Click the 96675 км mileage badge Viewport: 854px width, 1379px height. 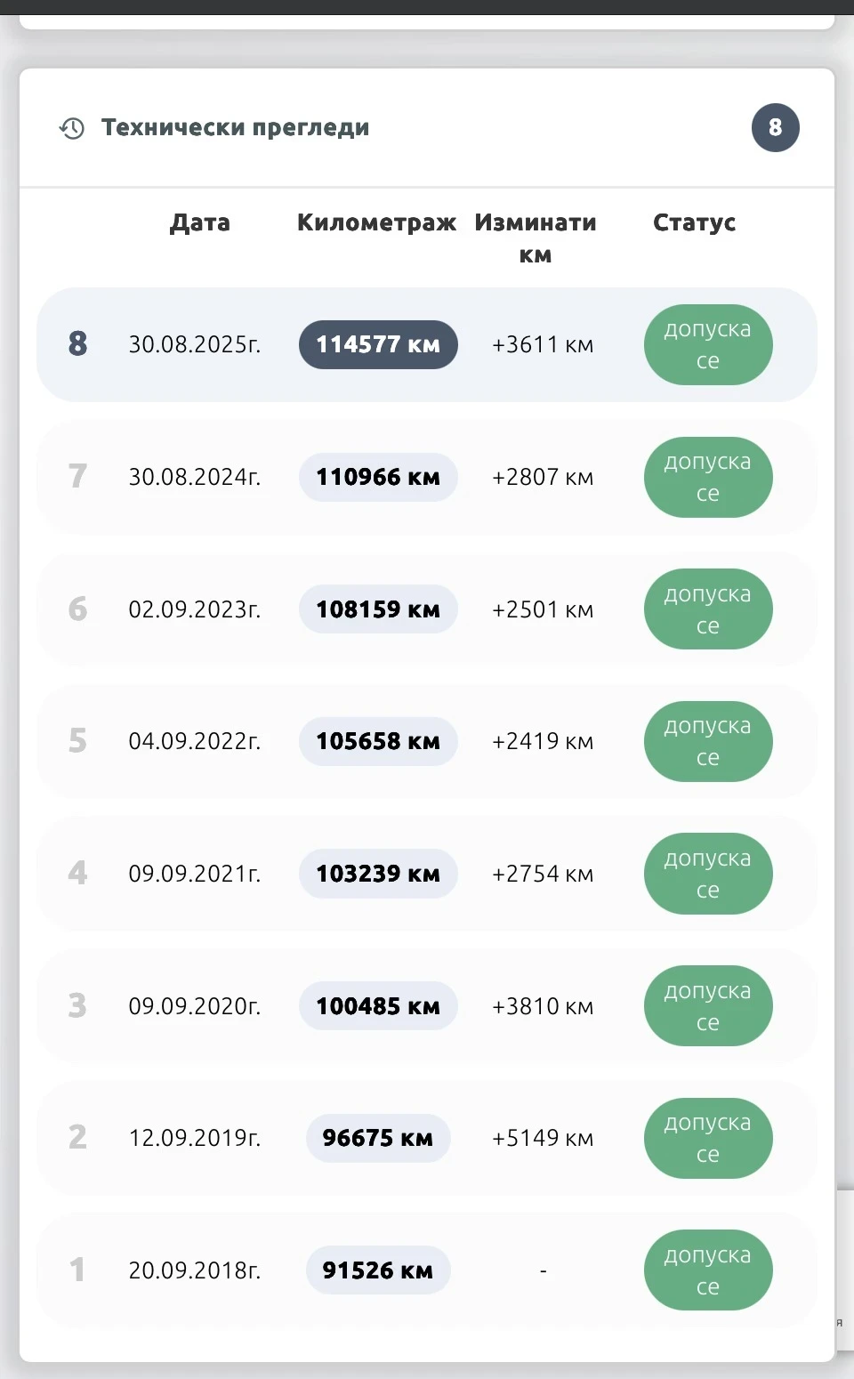point(378,1138)
